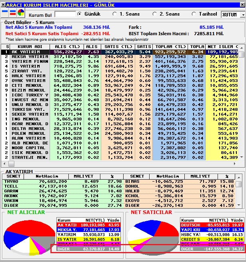246x262 pixels.
Task: Click the vertical scrollbar thumb of main table
Action: coord(242,54)
